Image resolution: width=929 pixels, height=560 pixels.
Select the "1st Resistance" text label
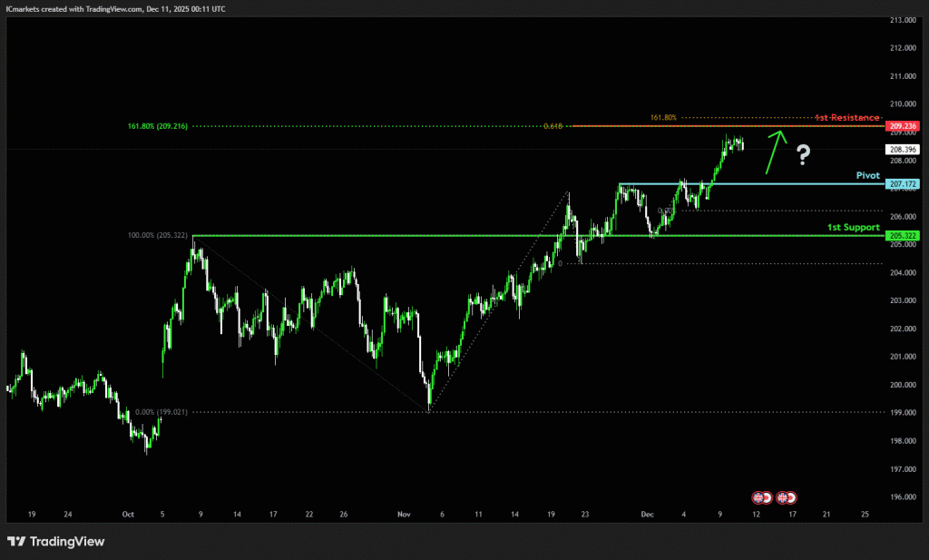tap(846, 118)
